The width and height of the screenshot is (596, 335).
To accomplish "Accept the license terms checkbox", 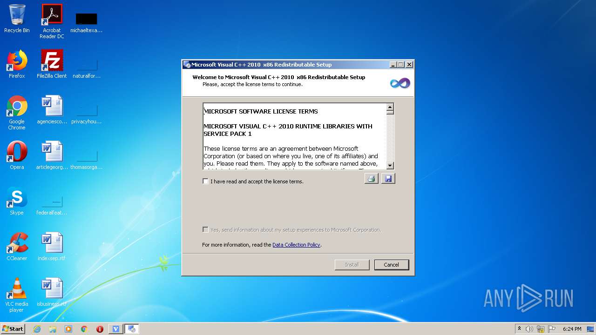I will pyautogui.click(x=205, y=181).
